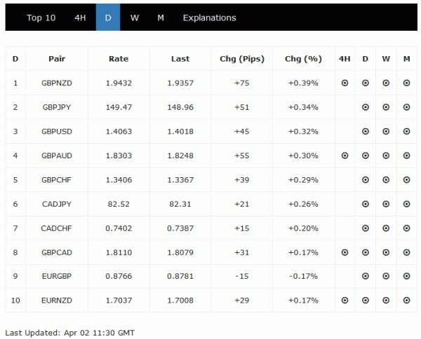This screenshot has height=339, width=421.
Task: Click the W indicator icon for EURGBP
Action: pyautogui.click(x=386, y=276)
